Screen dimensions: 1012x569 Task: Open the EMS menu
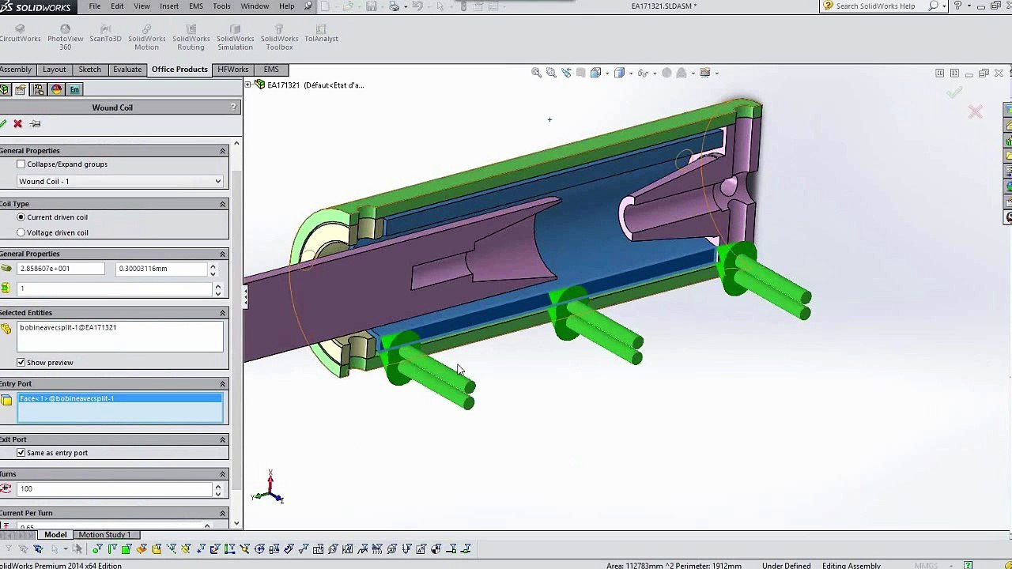click(x=196, y=6)
